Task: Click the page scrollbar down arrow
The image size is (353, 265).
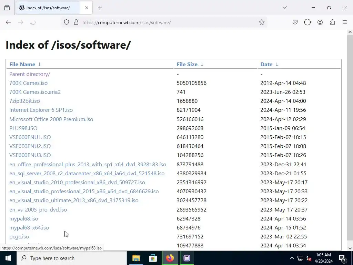Action: (x=350, y=248)
